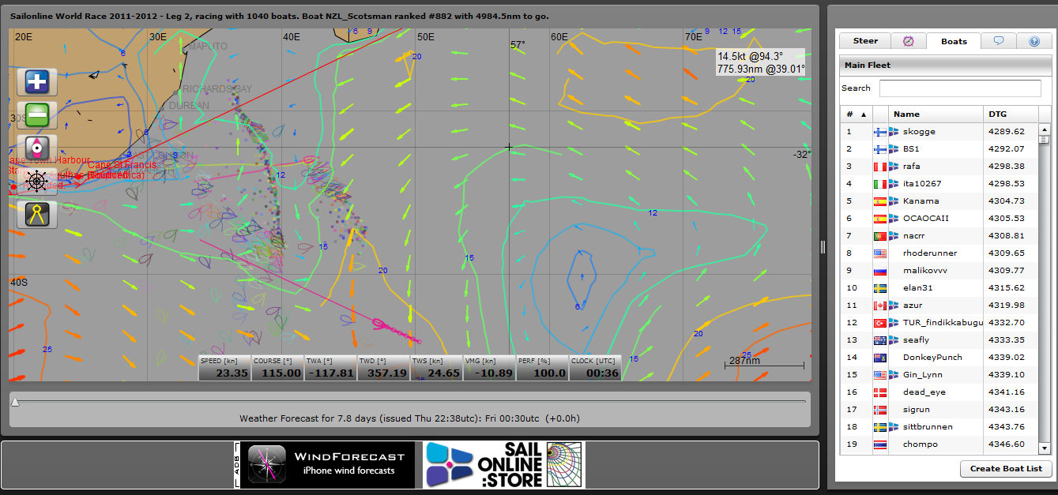Click the Portugal flag beside nacrr

[x=880, y=236]
